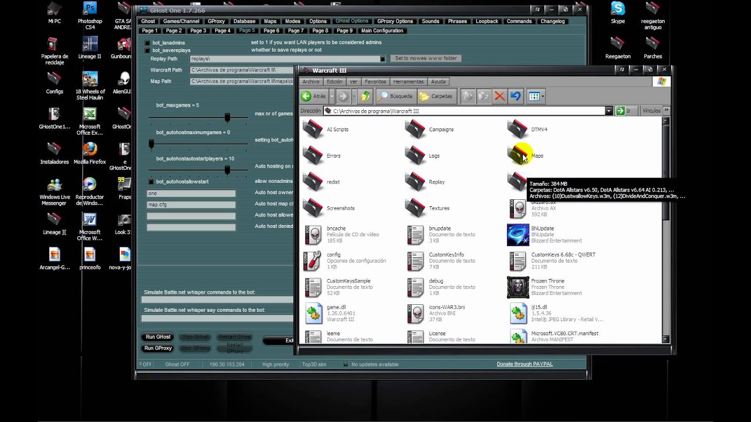This screenshot has height=422, width=751.
Task: Switch to the Commands tab in GHost One
Action: [x=519, y=21]
